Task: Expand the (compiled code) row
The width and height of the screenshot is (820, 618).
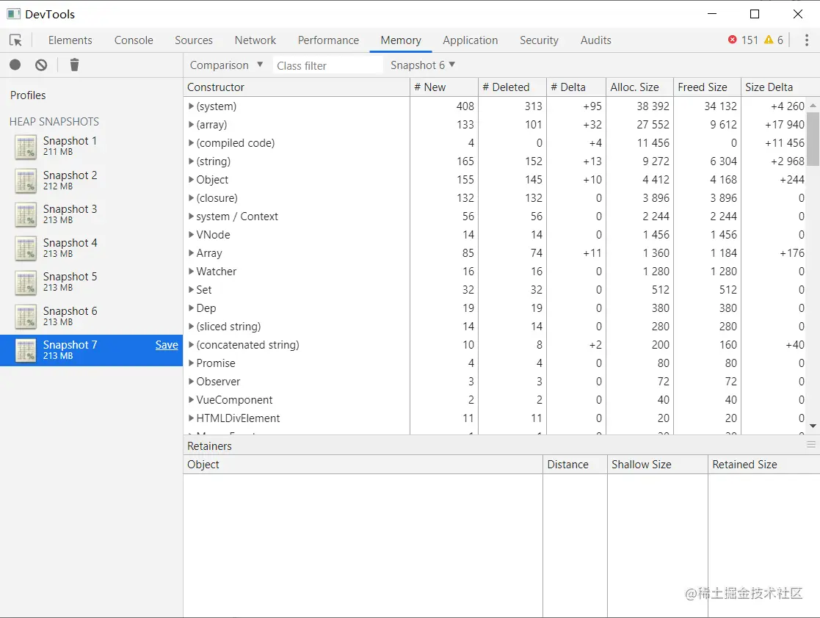Action: click(191, 142)
